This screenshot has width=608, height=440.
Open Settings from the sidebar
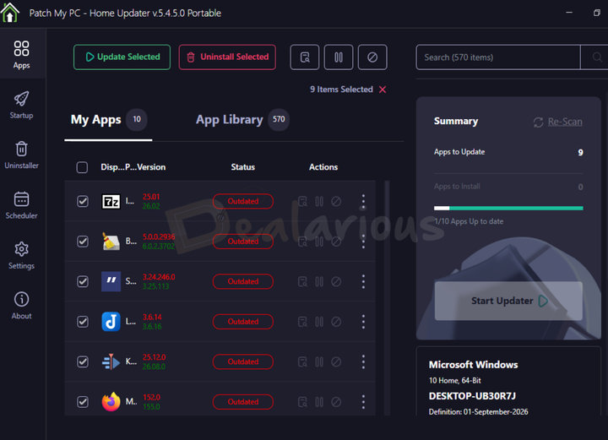click(x=22, y=255)
